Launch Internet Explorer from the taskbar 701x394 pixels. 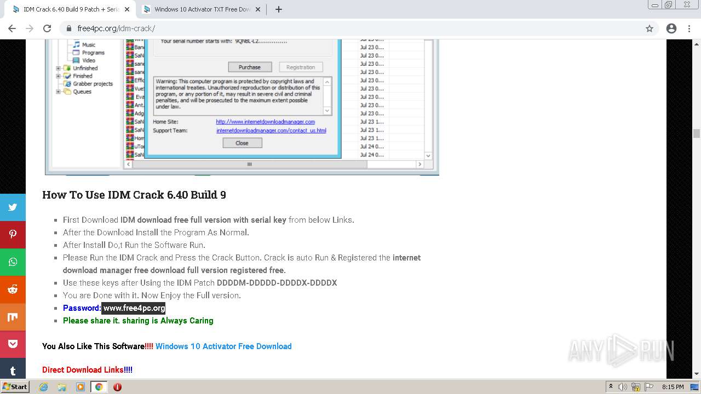(43, 387)
